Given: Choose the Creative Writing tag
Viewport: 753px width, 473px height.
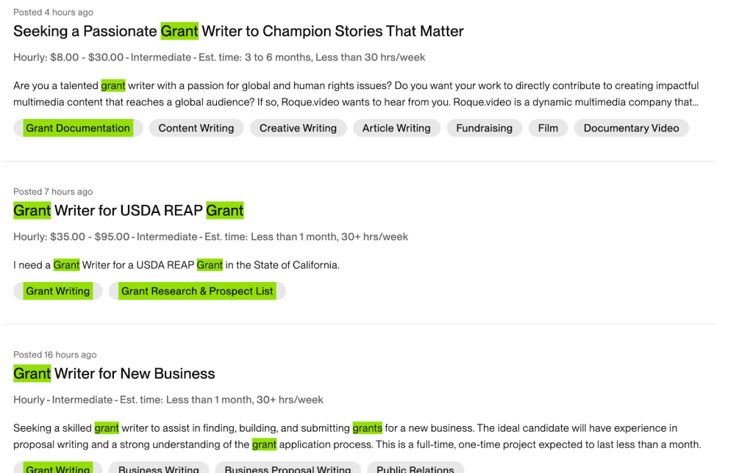Looking at the screenshot, I should [x=298, y=128].
